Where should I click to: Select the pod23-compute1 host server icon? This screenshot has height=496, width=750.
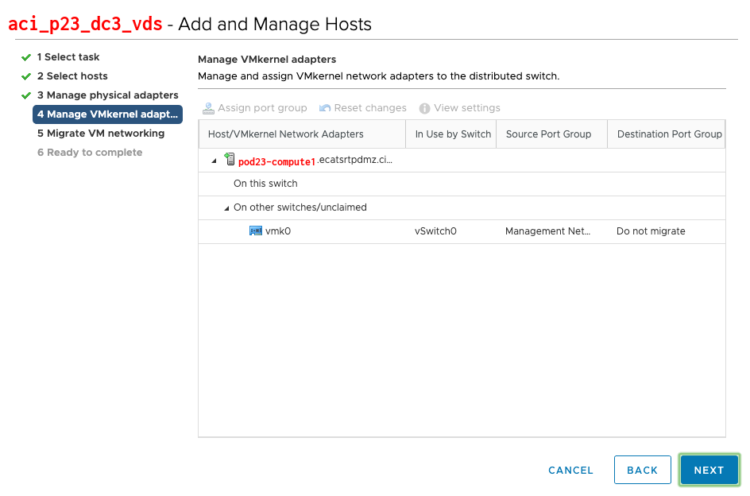click(x=230, y=159)
